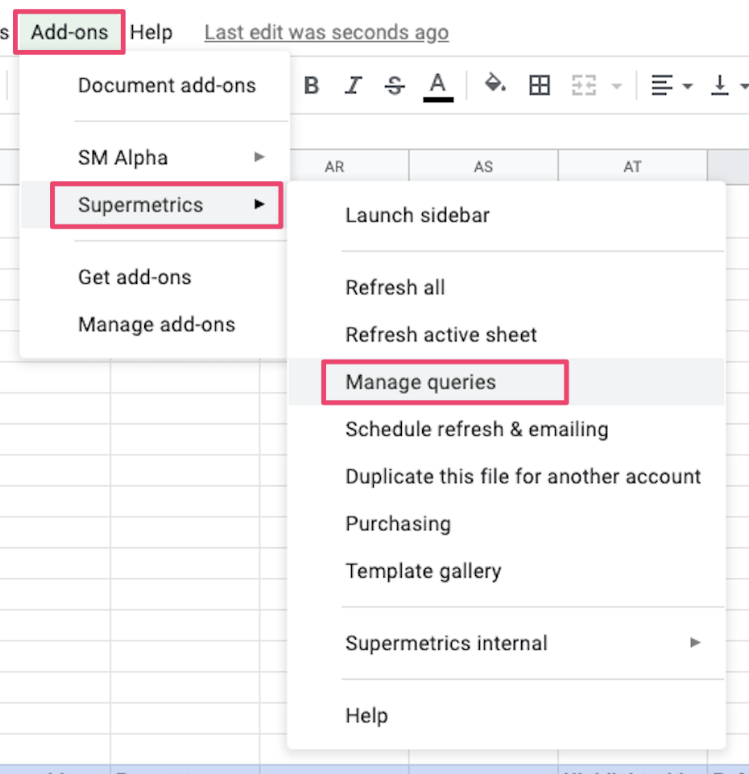Open Purchasing from Supermetrics submenu
The height and width of the screenshot is (774, 749).
507,524
